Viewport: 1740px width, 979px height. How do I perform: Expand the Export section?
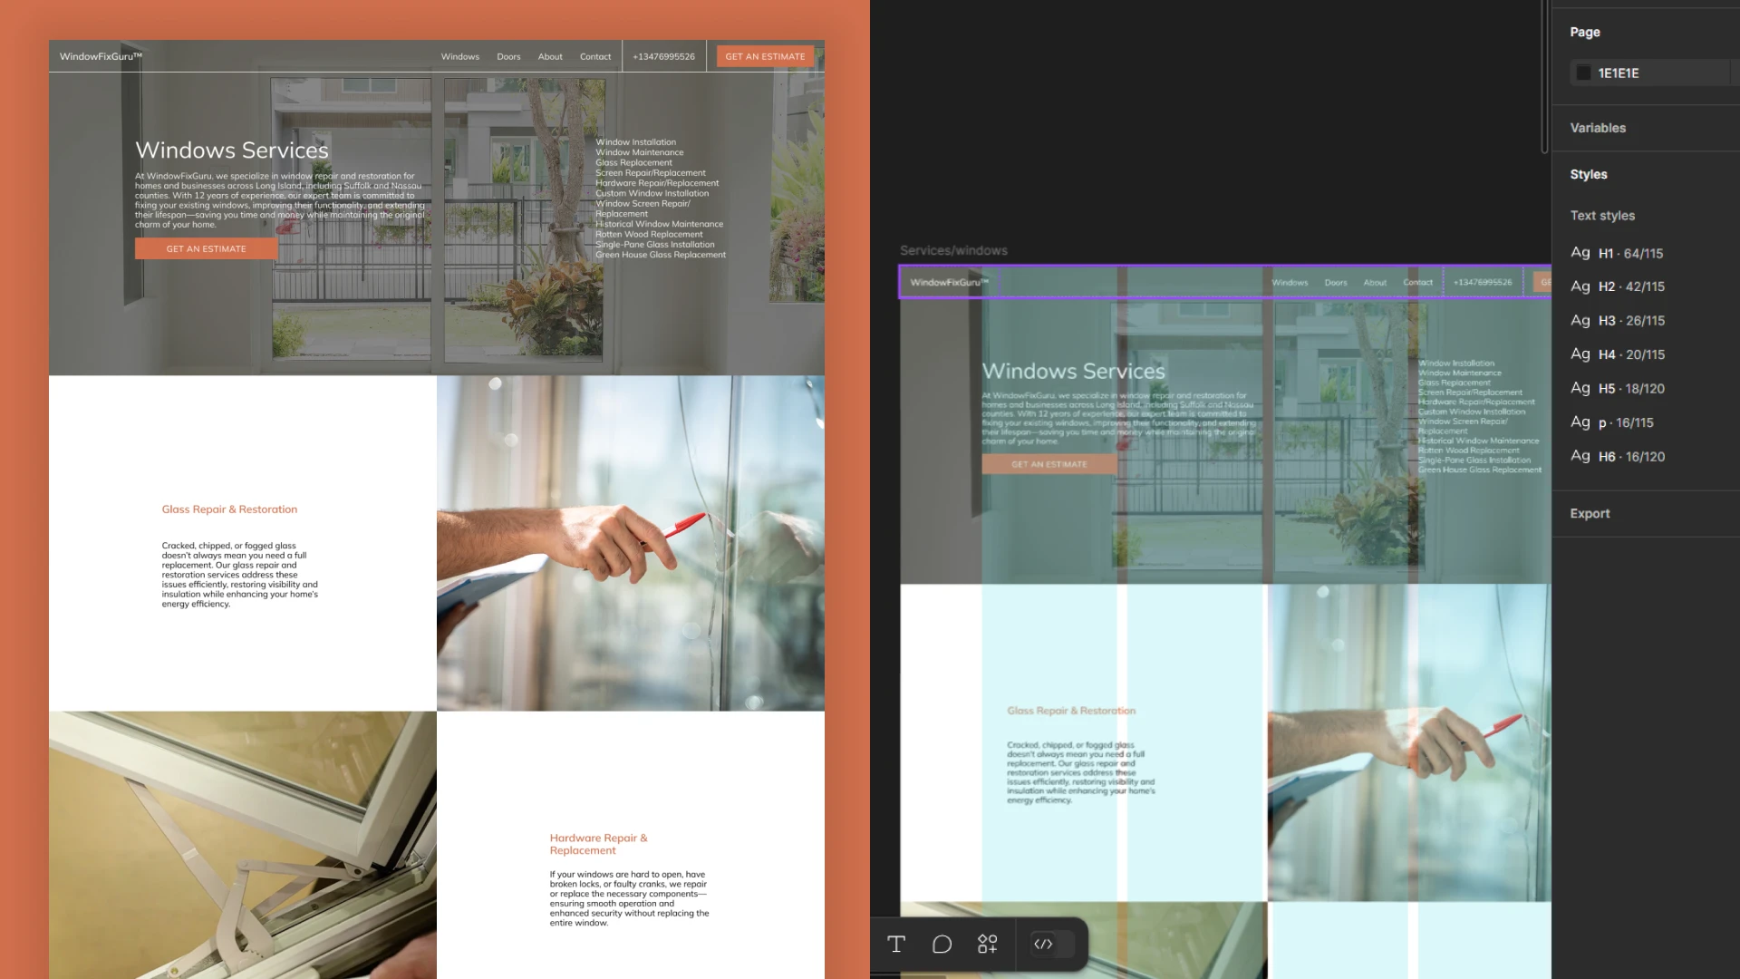click(x=1590, y=514)
